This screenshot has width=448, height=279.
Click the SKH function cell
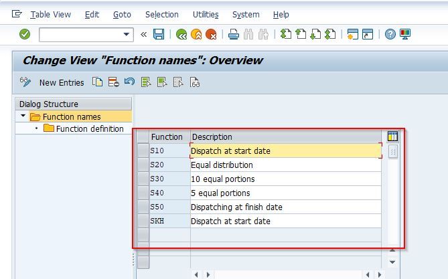tap(169, 221)
